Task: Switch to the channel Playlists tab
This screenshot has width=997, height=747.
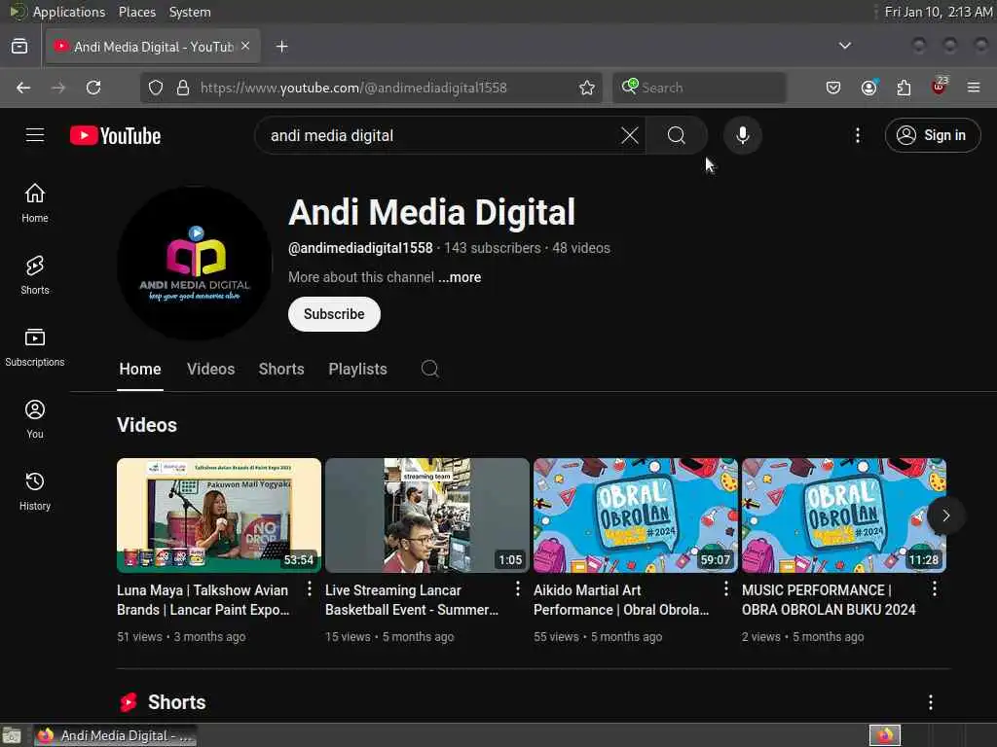Action: pyautogui.click(x=357, y=369)
